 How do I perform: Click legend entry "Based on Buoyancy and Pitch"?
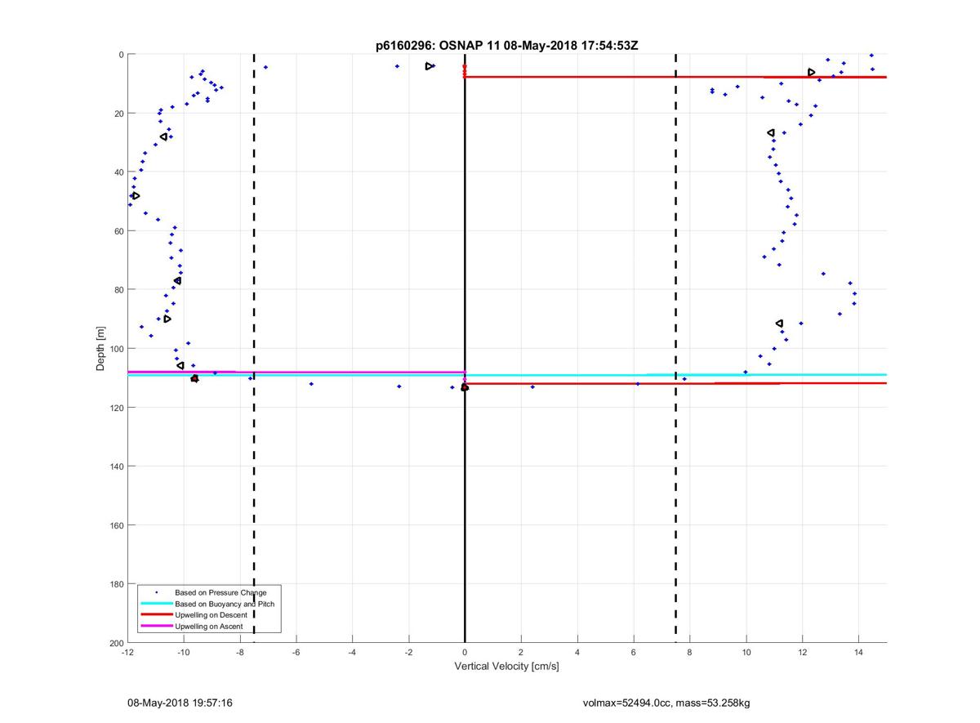[225, 604]
